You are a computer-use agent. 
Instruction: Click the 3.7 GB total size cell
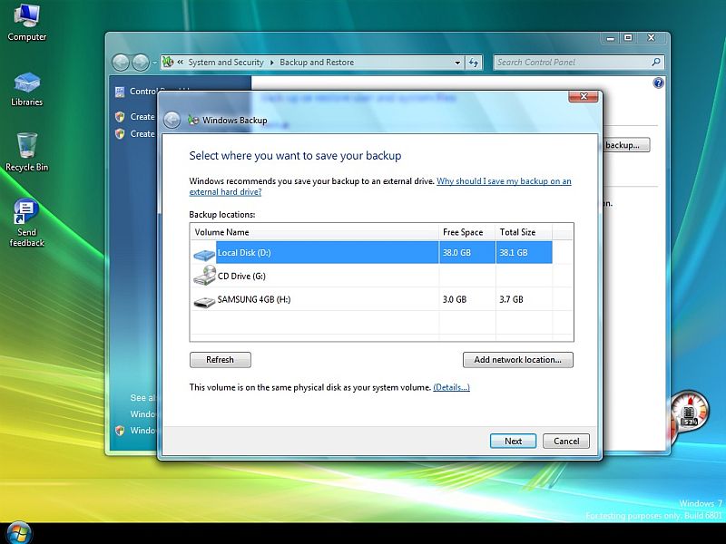pos(524,299)
